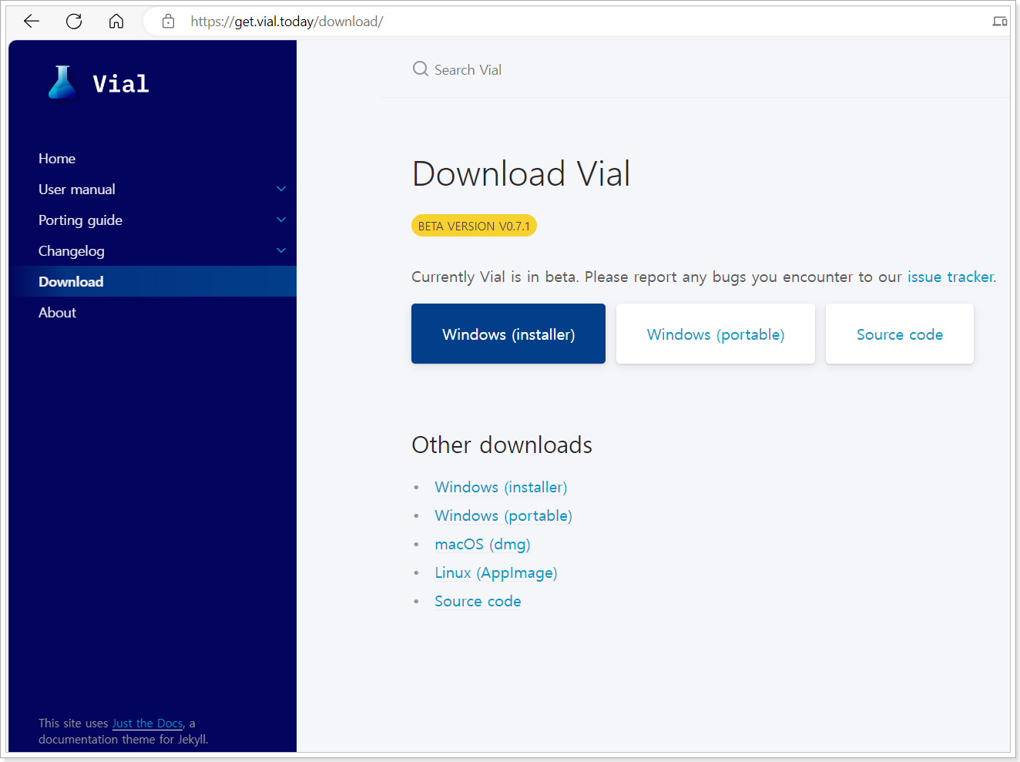Open Changelog in the sidebar

tap(72, 251)
